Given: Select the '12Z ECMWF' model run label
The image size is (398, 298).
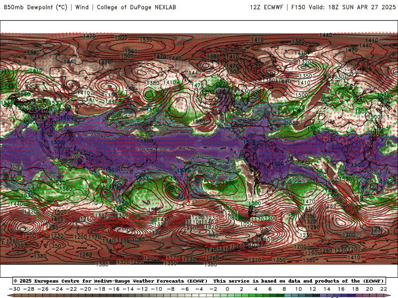Looking at the screenshot, I should (267, 7).
